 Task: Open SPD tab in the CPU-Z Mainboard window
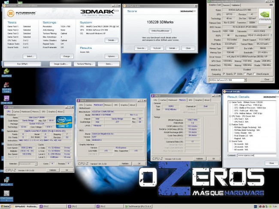point(116,105)
